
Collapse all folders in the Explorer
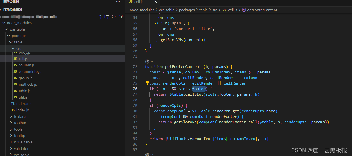(x=121, y=17)
